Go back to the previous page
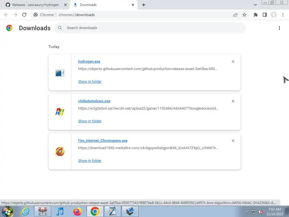 pos(6,15)
